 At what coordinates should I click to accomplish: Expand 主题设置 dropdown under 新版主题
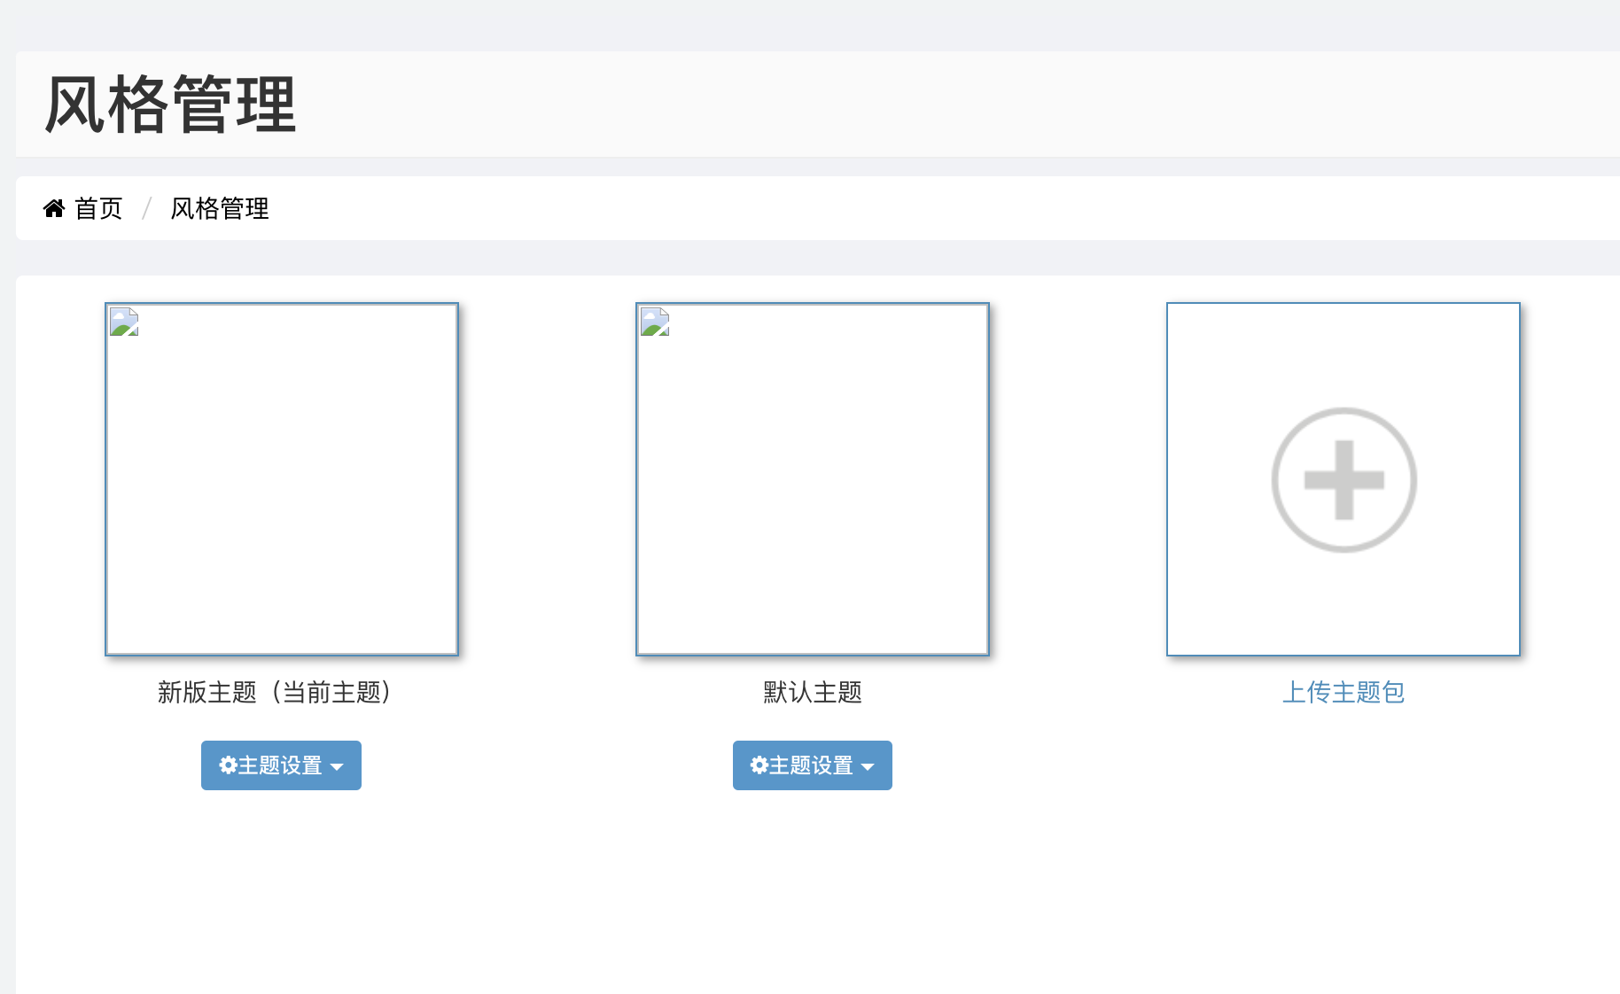pos(281,765)
